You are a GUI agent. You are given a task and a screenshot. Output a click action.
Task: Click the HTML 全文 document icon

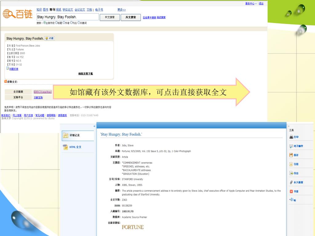pyautogui.click(x=65, y=147)
